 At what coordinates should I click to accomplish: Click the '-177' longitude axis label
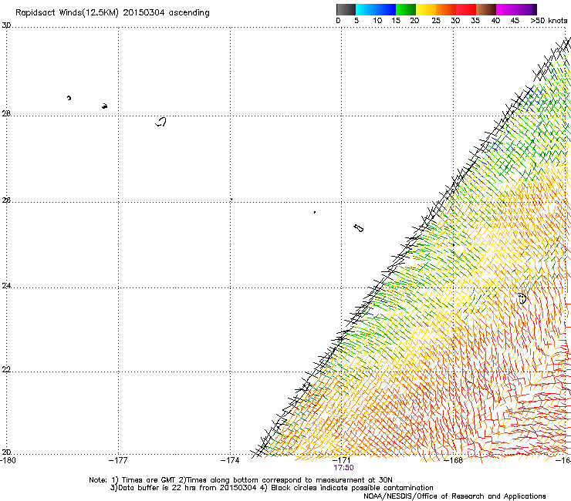[118, 461]
